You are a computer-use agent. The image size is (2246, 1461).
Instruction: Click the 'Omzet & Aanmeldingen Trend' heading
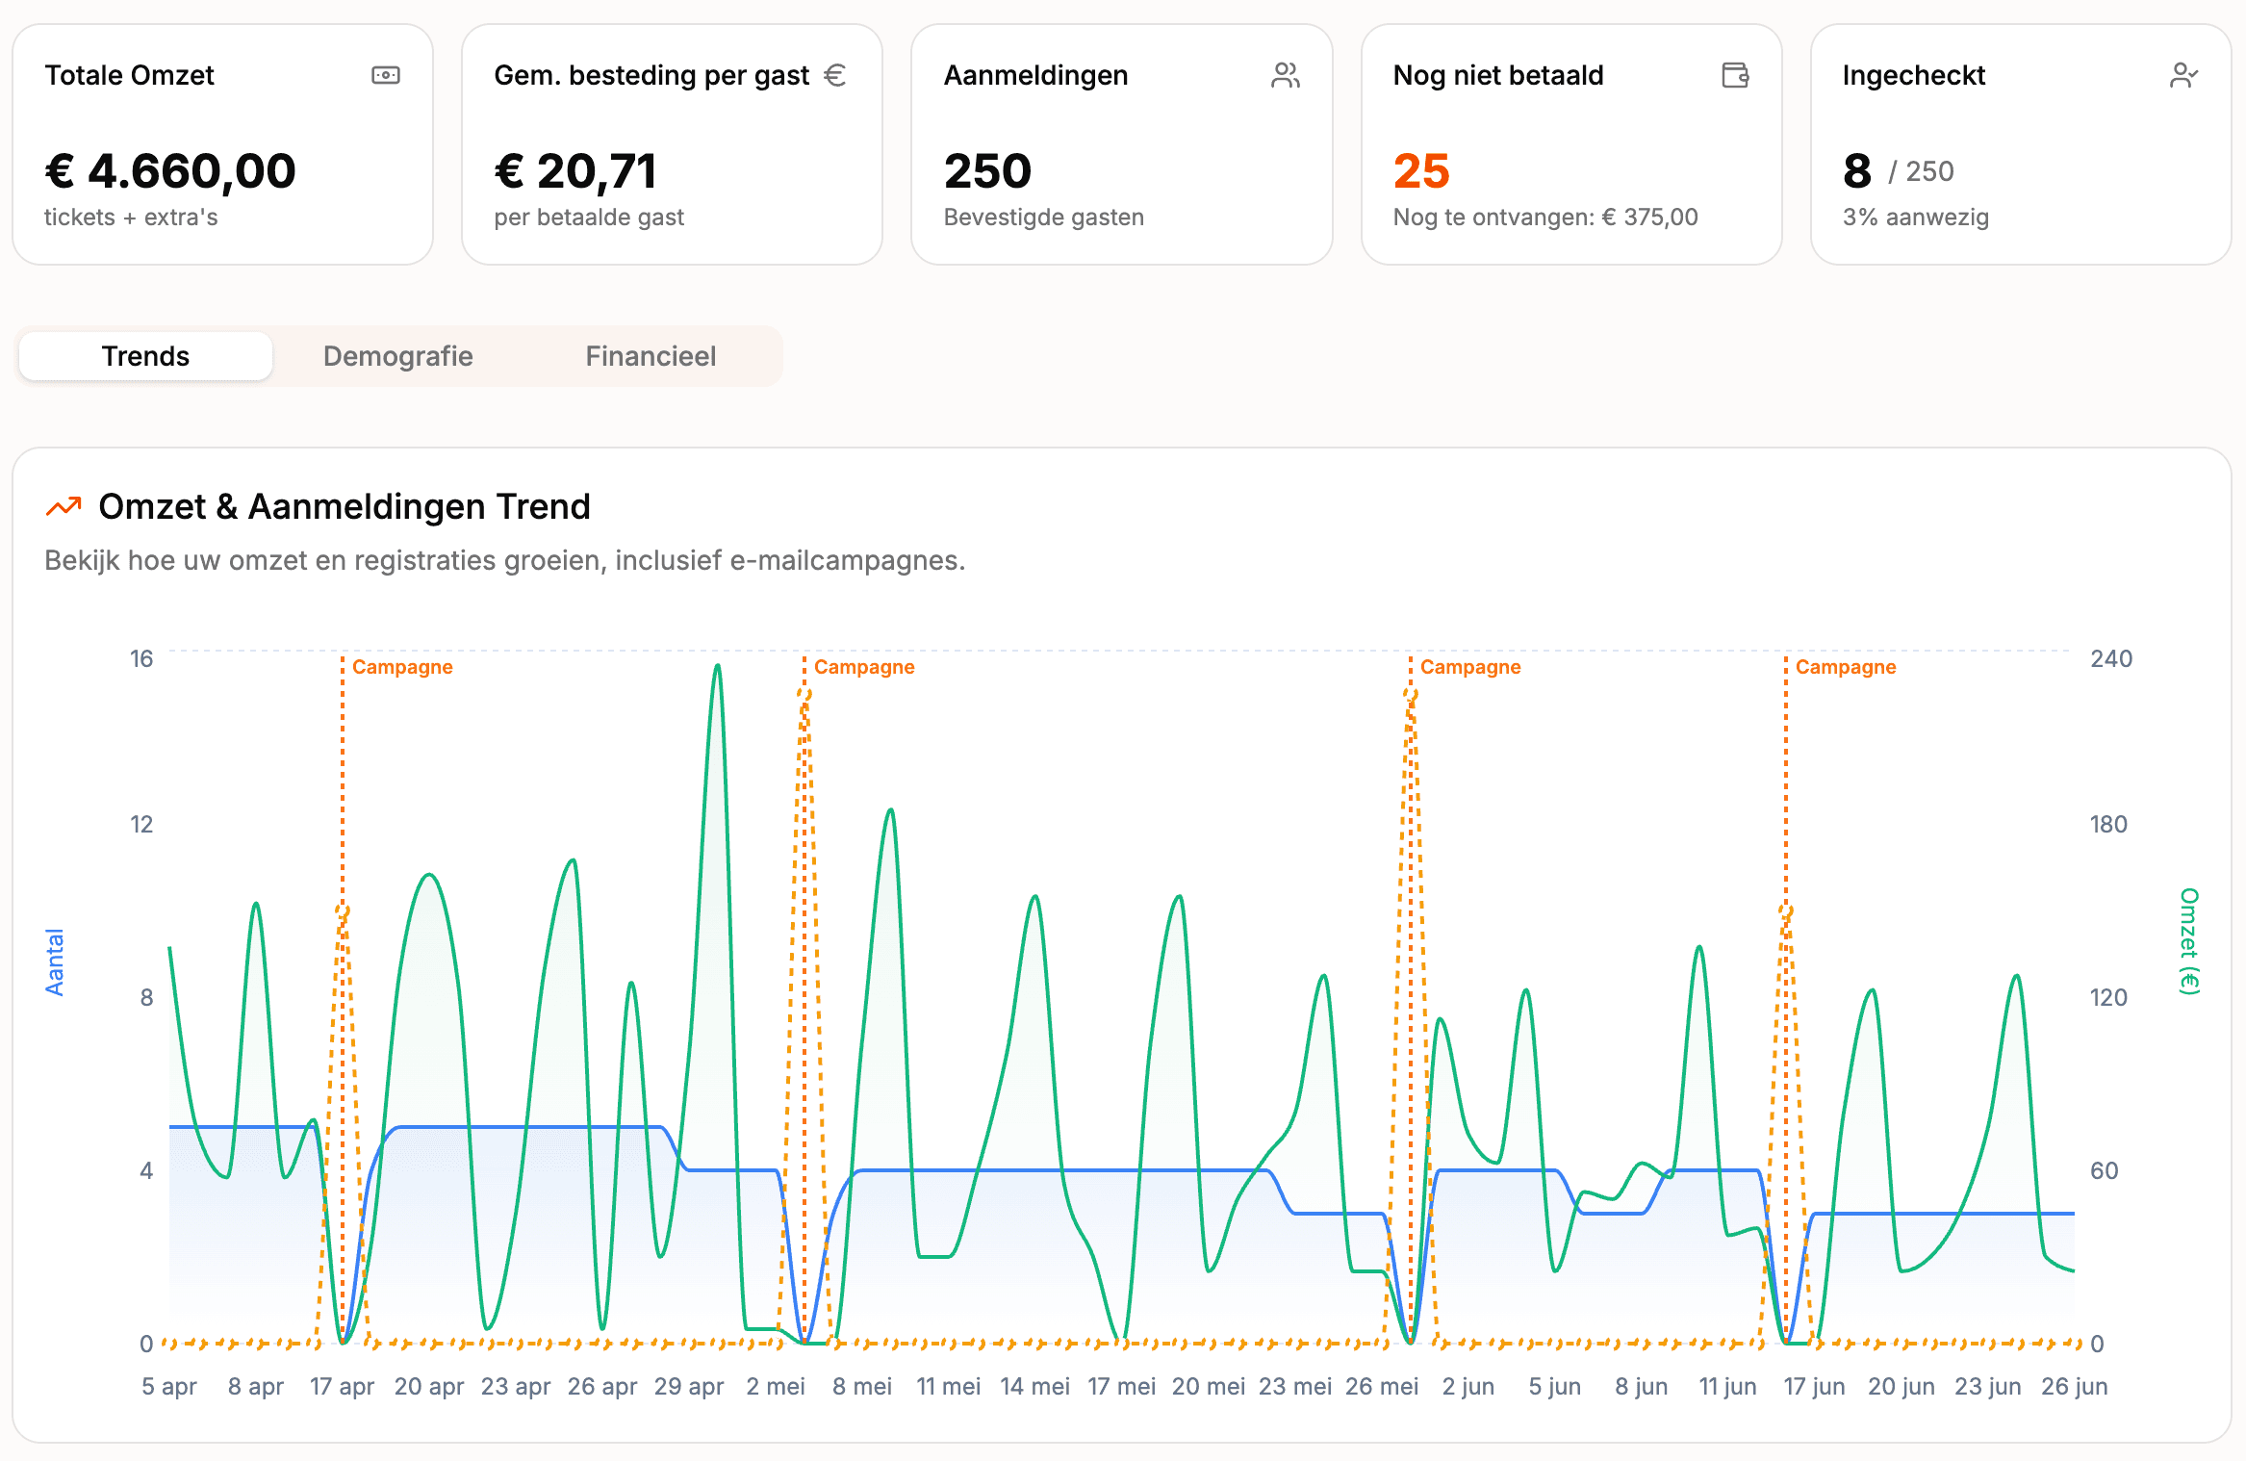(x=345, y=506)
